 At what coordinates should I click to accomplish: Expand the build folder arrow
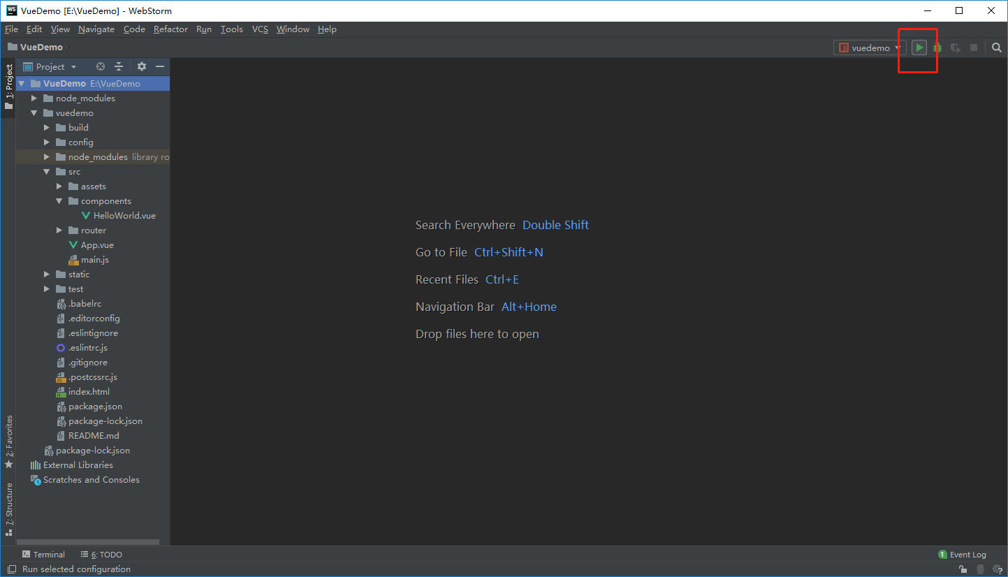click(47, 127)
